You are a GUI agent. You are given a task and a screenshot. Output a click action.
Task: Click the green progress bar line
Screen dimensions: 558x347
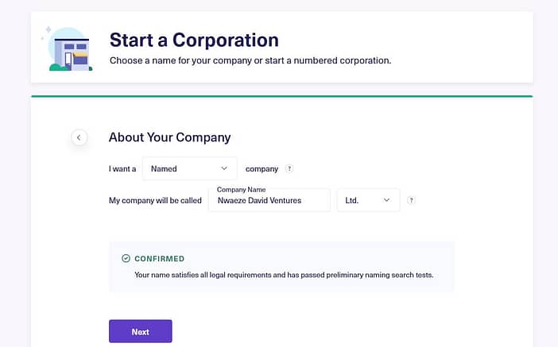click(x=282, y=96)
